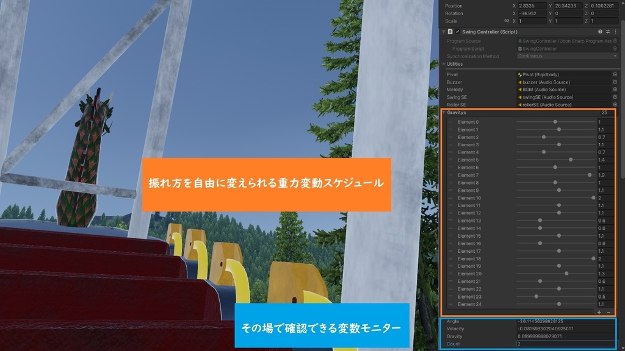Screen dimensions: 625x351
Task: Click the Velocity value field
Action: (x=566, y=328)
